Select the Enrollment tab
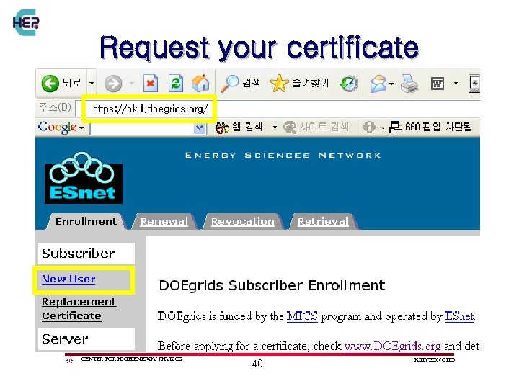The width and height of the screenshot is (519, 389). tap(86, 221)
